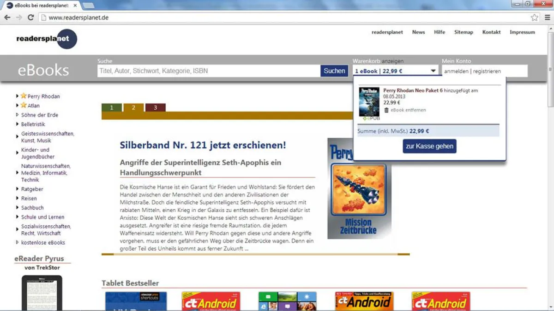Open the Warenkorb cart dropdown arrow
Screen dimensions: 554x311
point(433,70)
